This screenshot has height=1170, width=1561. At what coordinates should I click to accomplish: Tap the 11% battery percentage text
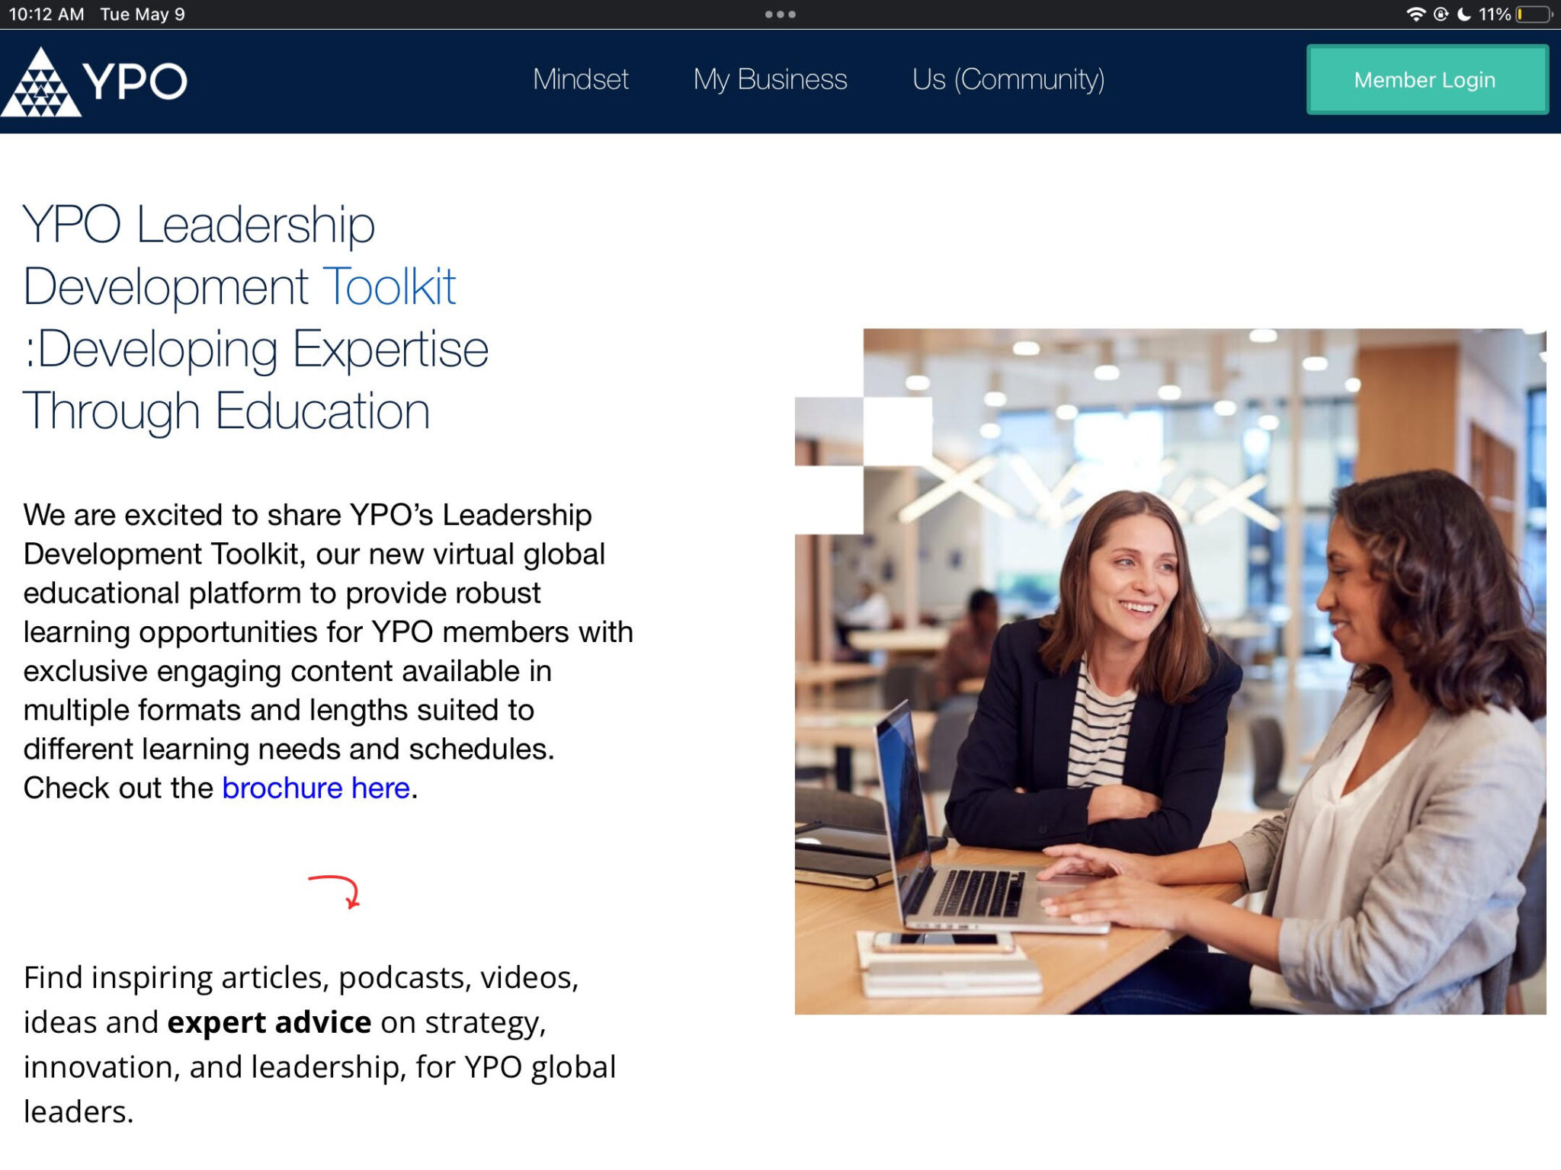tap(1495, 14)
